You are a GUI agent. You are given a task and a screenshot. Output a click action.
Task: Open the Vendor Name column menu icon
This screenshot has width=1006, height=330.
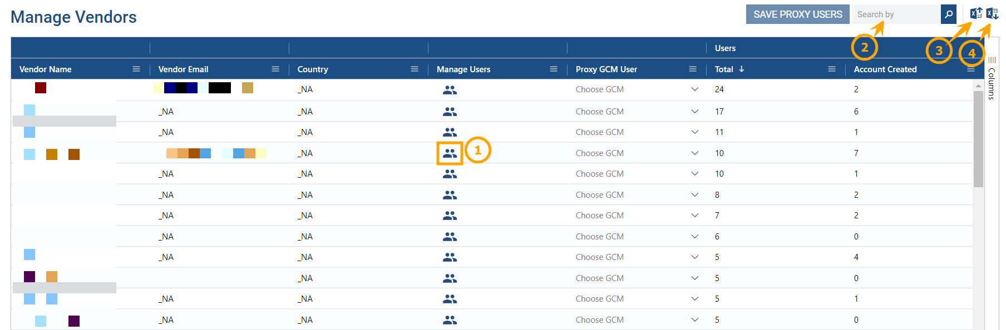136,69
